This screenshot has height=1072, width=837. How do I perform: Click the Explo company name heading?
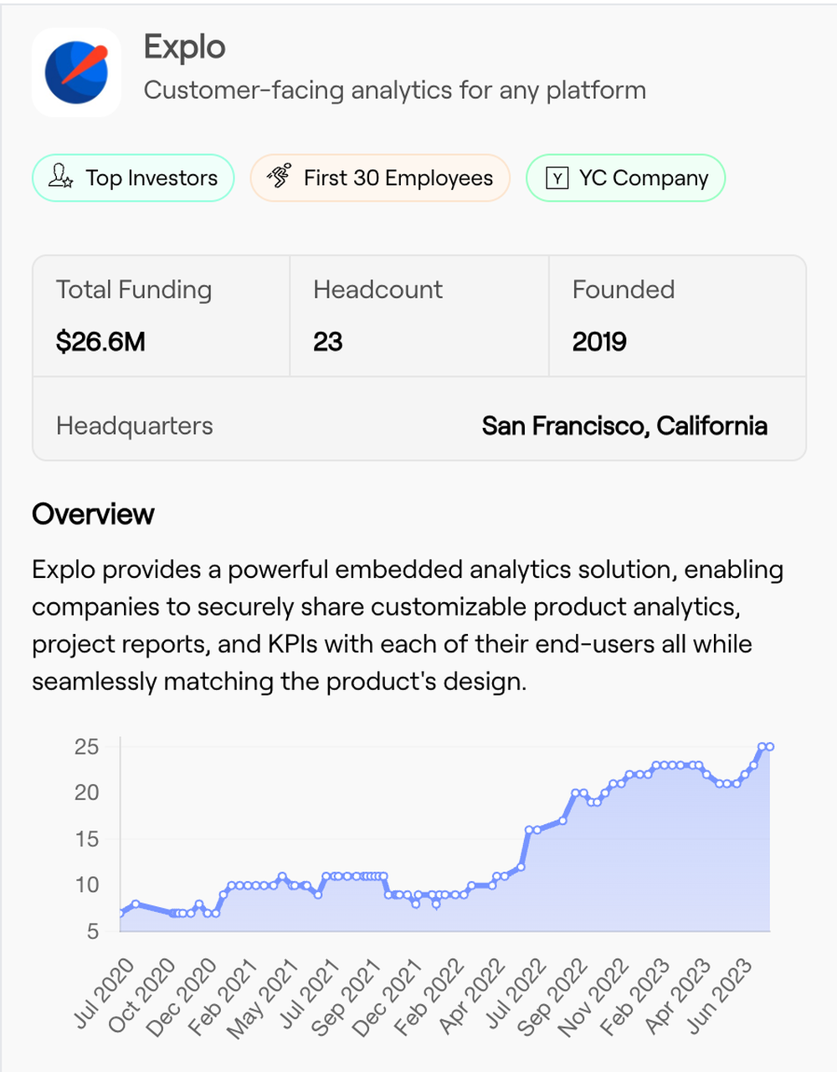[185, 47]
